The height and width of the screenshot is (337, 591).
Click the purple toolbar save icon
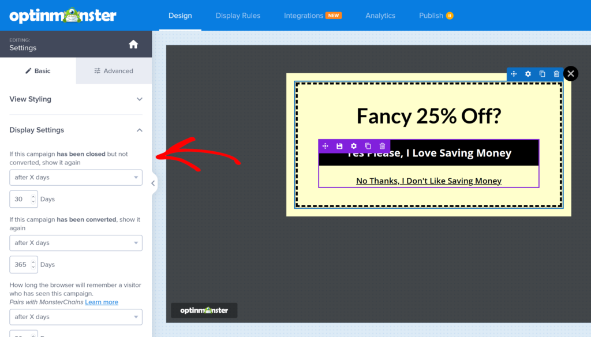[x=339, y=147]
